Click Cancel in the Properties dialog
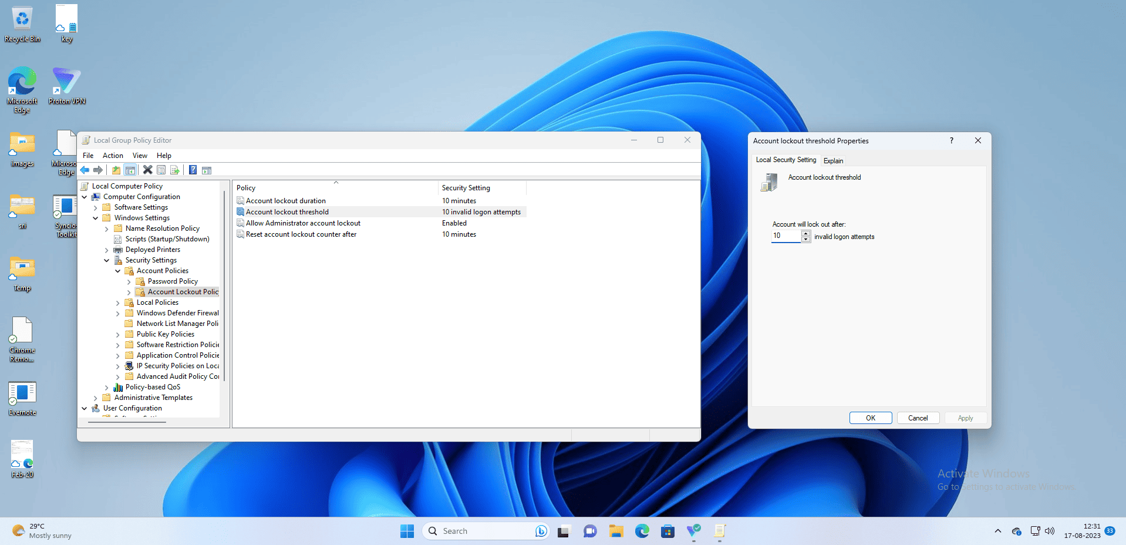Image resolution: width=1126 pixels, height=545 pixels. pos(918,418)
